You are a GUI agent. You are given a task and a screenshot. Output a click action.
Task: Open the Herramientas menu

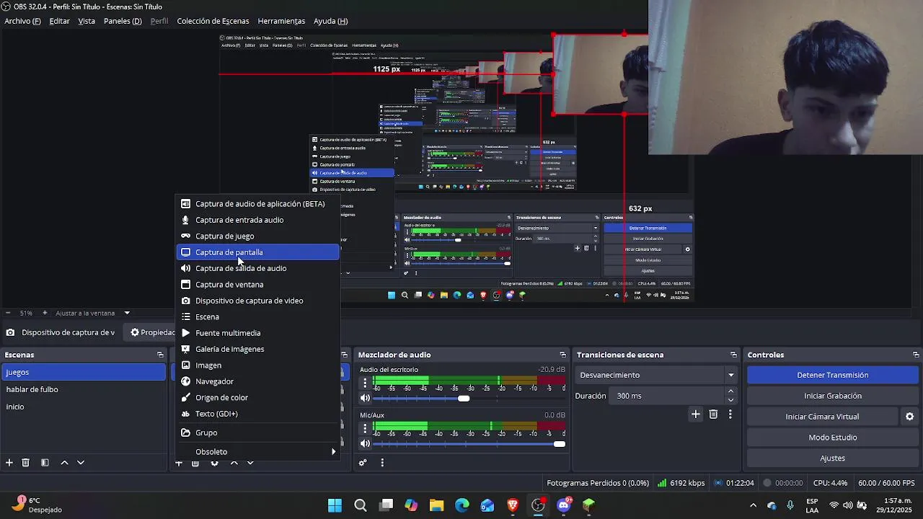pyautogui.click(x=281, y=21)
